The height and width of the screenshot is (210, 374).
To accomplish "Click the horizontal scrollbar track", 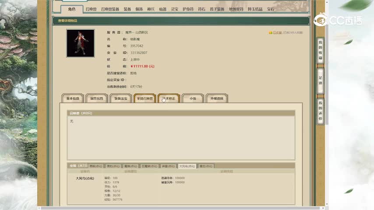I will [181, 208].
